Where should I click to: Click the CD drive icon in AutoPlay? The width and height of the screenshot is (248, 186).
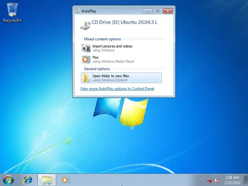(x=86, y=25)
